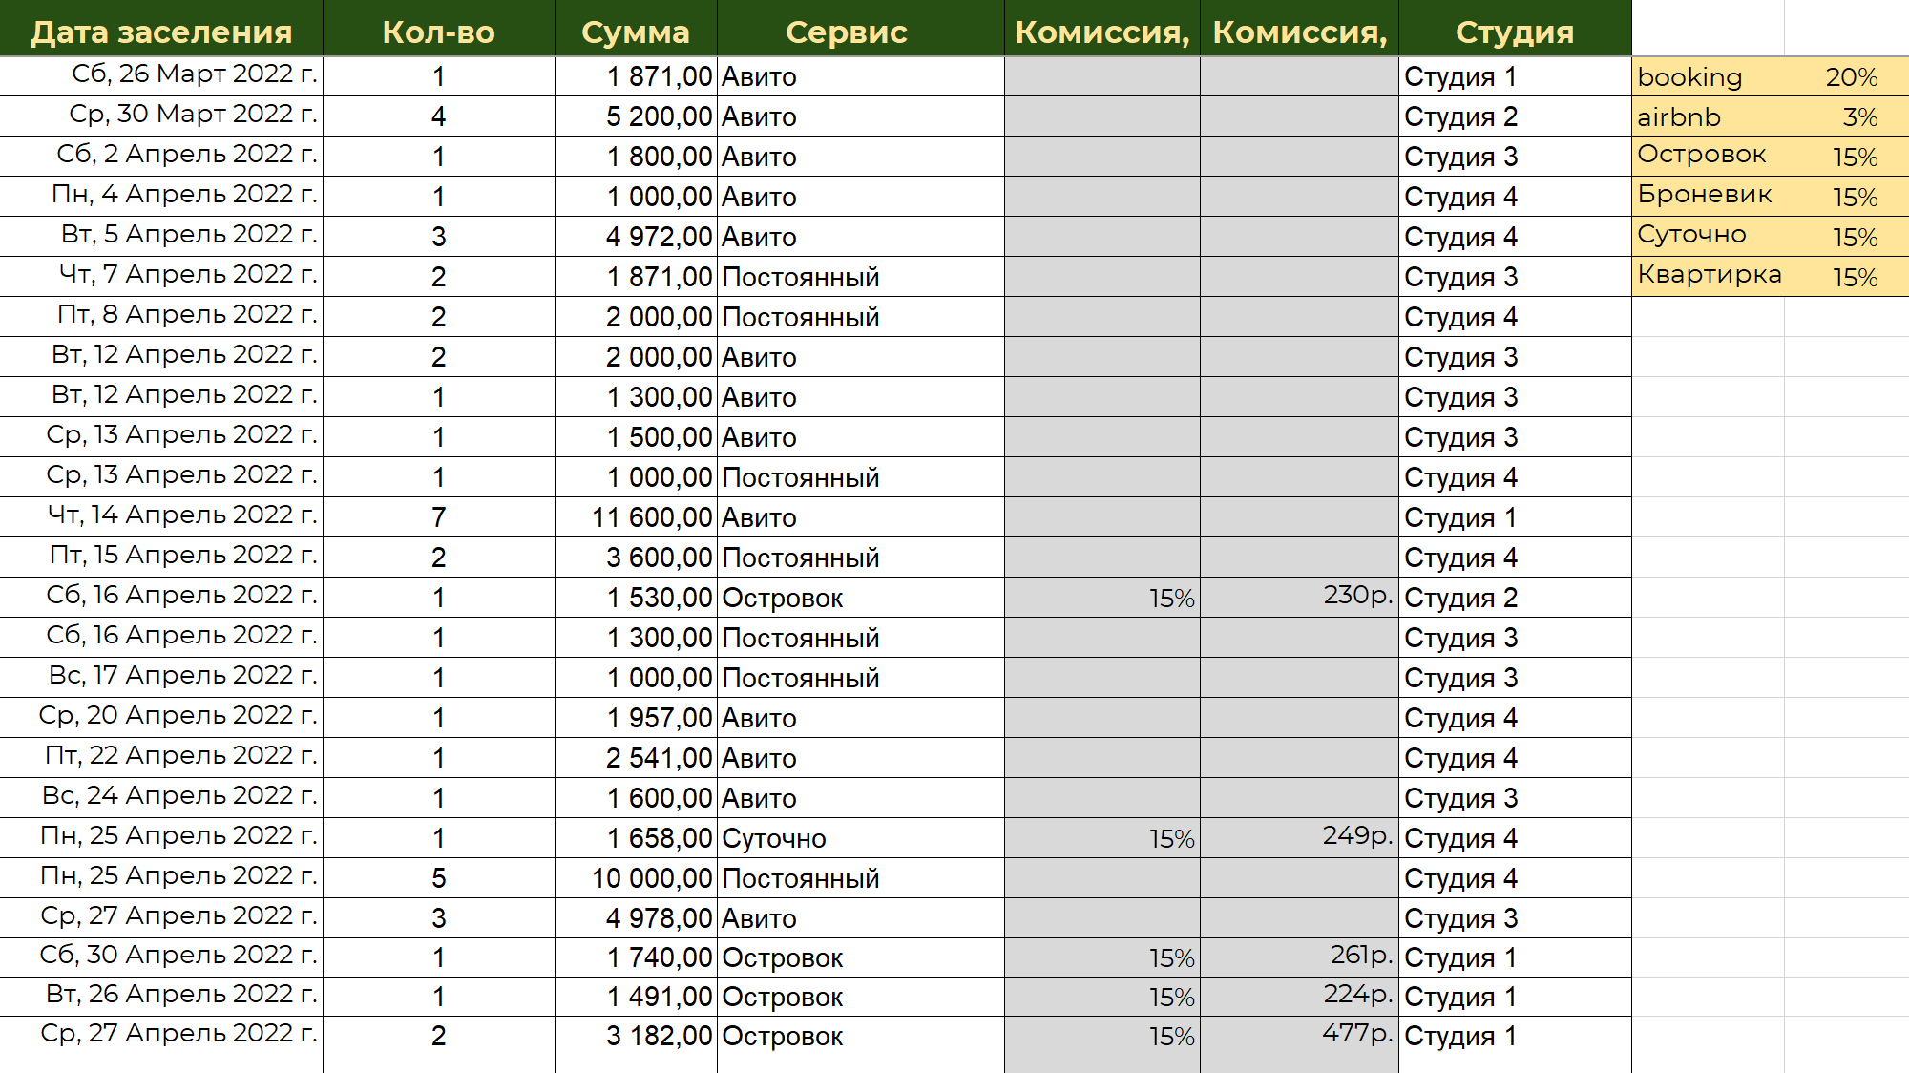Viewport: 1909px width, 1073px height.
Task: Select the sum cell 1 957,00
Action: coord(636,718)
